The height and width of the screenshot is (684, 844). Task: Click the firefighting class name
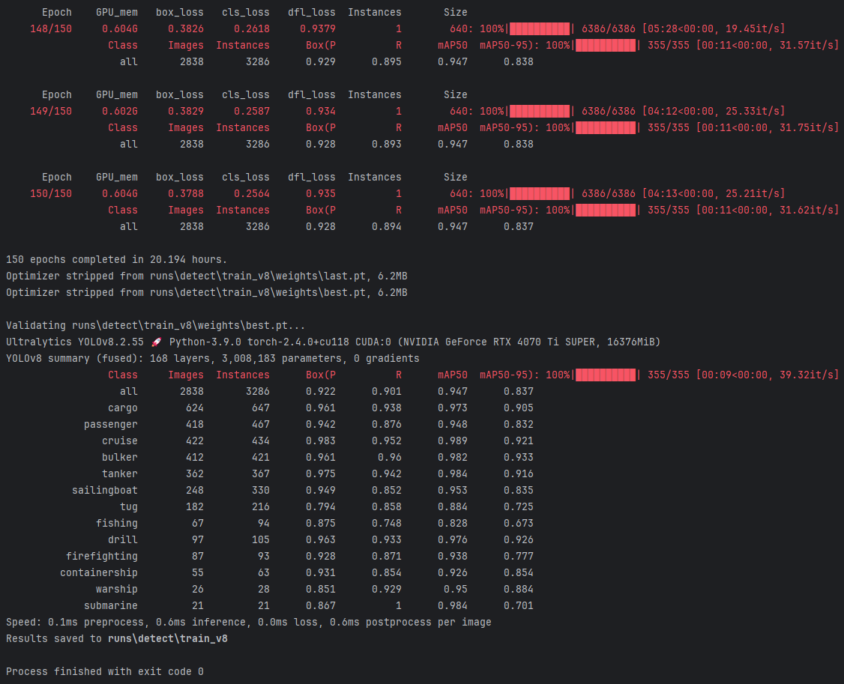click(102, 557)
